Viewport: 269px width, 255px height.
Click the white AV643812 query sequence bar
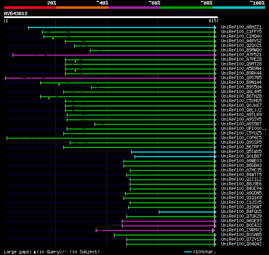coord(111,17)
